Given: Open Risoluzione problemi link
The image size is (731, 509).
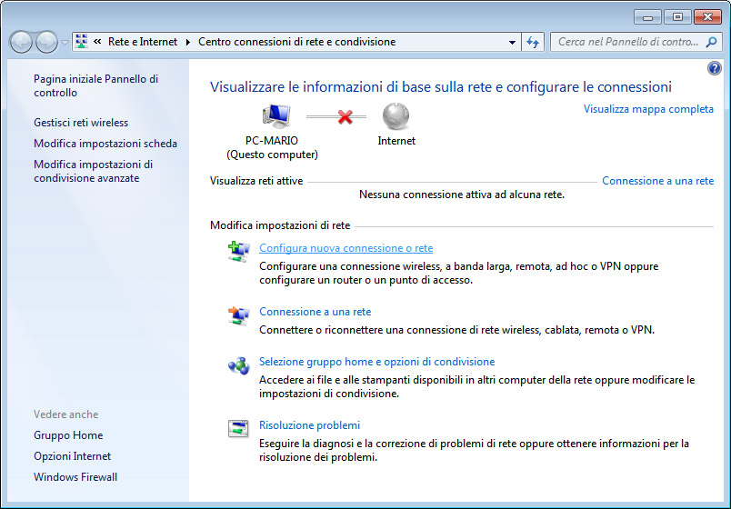Looking at the screenshot, I should pyautogui.click(x=309, y=425).
